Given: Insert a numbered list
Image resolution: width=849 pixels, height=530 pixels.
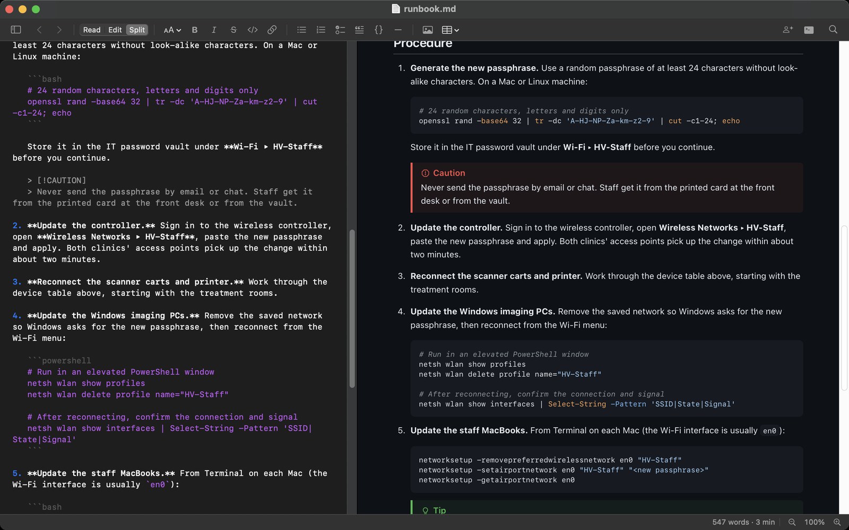Looking at the screenshot, I should tap(321, 30).
